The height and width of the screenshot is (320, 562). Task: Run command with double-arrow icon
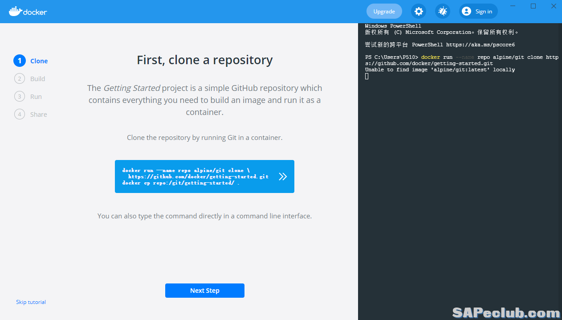tap(282, 176)
